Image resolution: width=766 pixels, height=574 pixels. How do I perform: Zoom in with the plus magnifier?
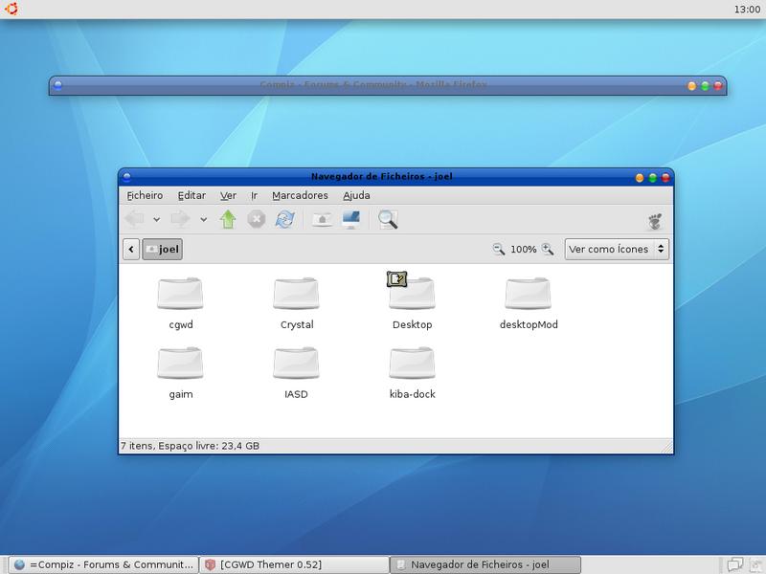point(548,250)
